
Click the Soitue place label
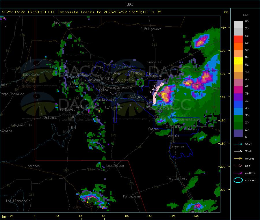tap(153, 129)
